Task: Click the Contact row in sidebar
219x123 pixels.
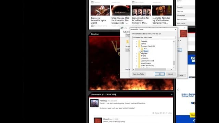Action: point(185,11)
